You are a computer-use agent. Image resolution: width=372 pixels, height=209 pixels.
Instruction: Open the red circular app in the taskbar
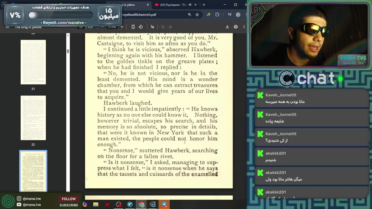click(x=107, y=205)
